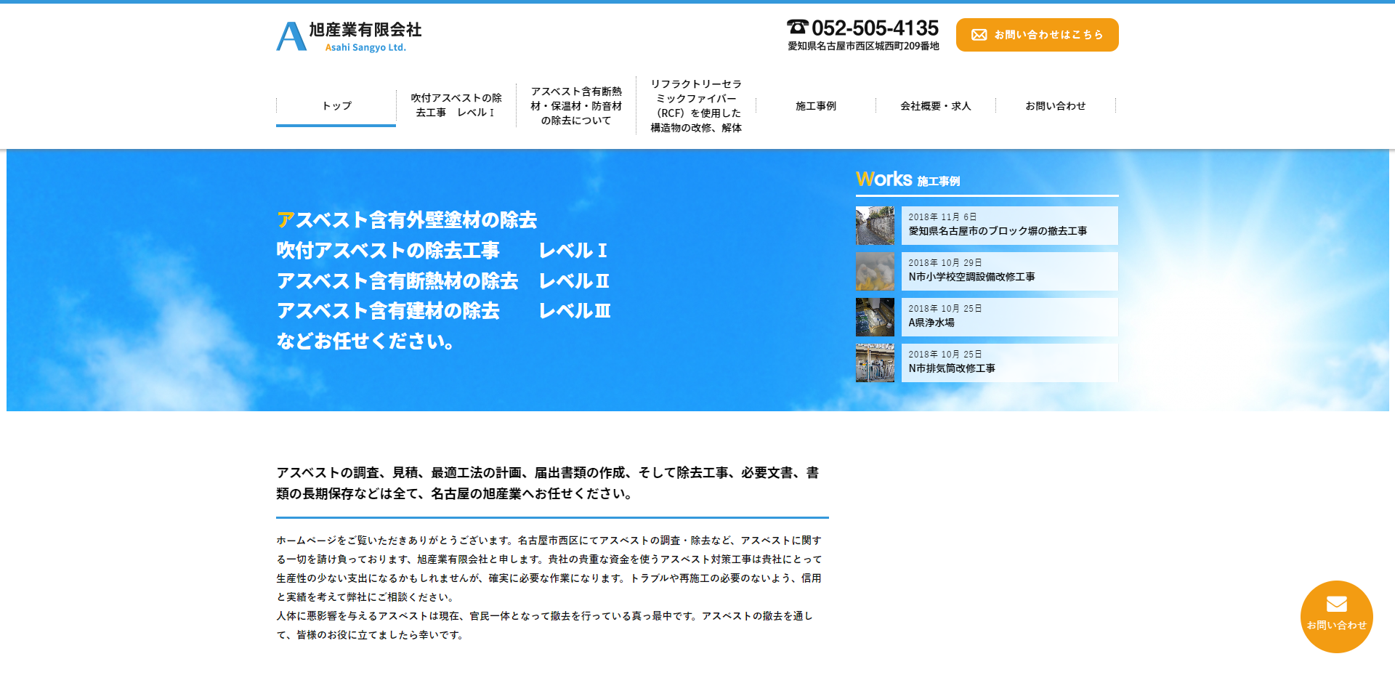Select 施工事例 in the navigation bar
This screenshot has height=675, width=1395.
point(815,106)
